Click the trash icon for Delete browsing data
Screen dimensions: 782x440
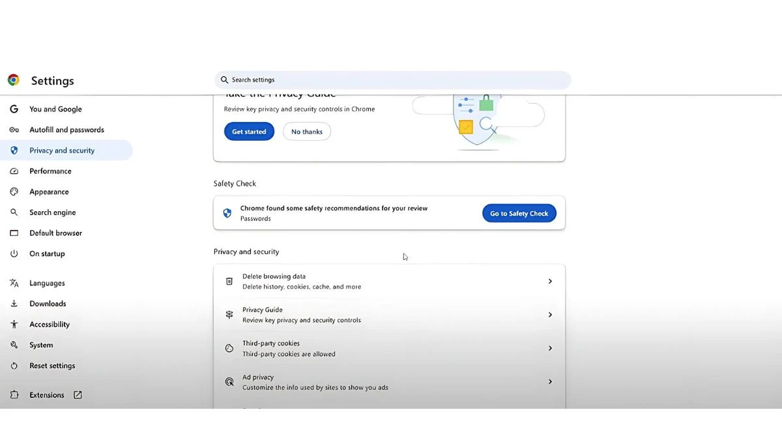(229, 282)
